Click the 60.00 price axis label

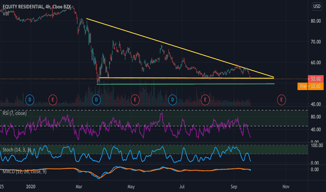[x=316, y=62]
